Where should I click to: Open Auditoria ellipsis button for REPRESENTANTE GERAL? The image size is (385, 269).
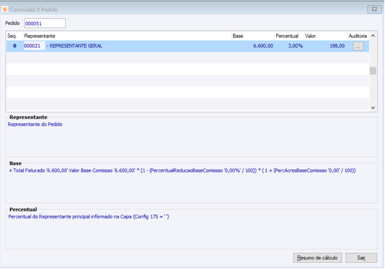pos(358,46)
